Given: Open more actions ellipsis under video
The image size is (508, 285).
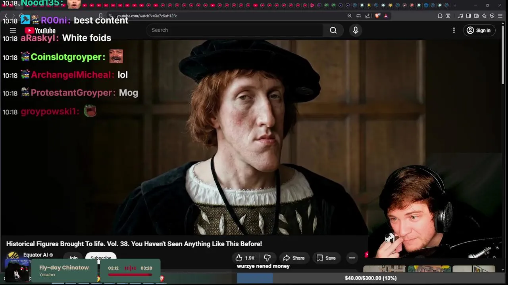Looking at the screenshot, I should pyautogui.click(x=352, y=258).
